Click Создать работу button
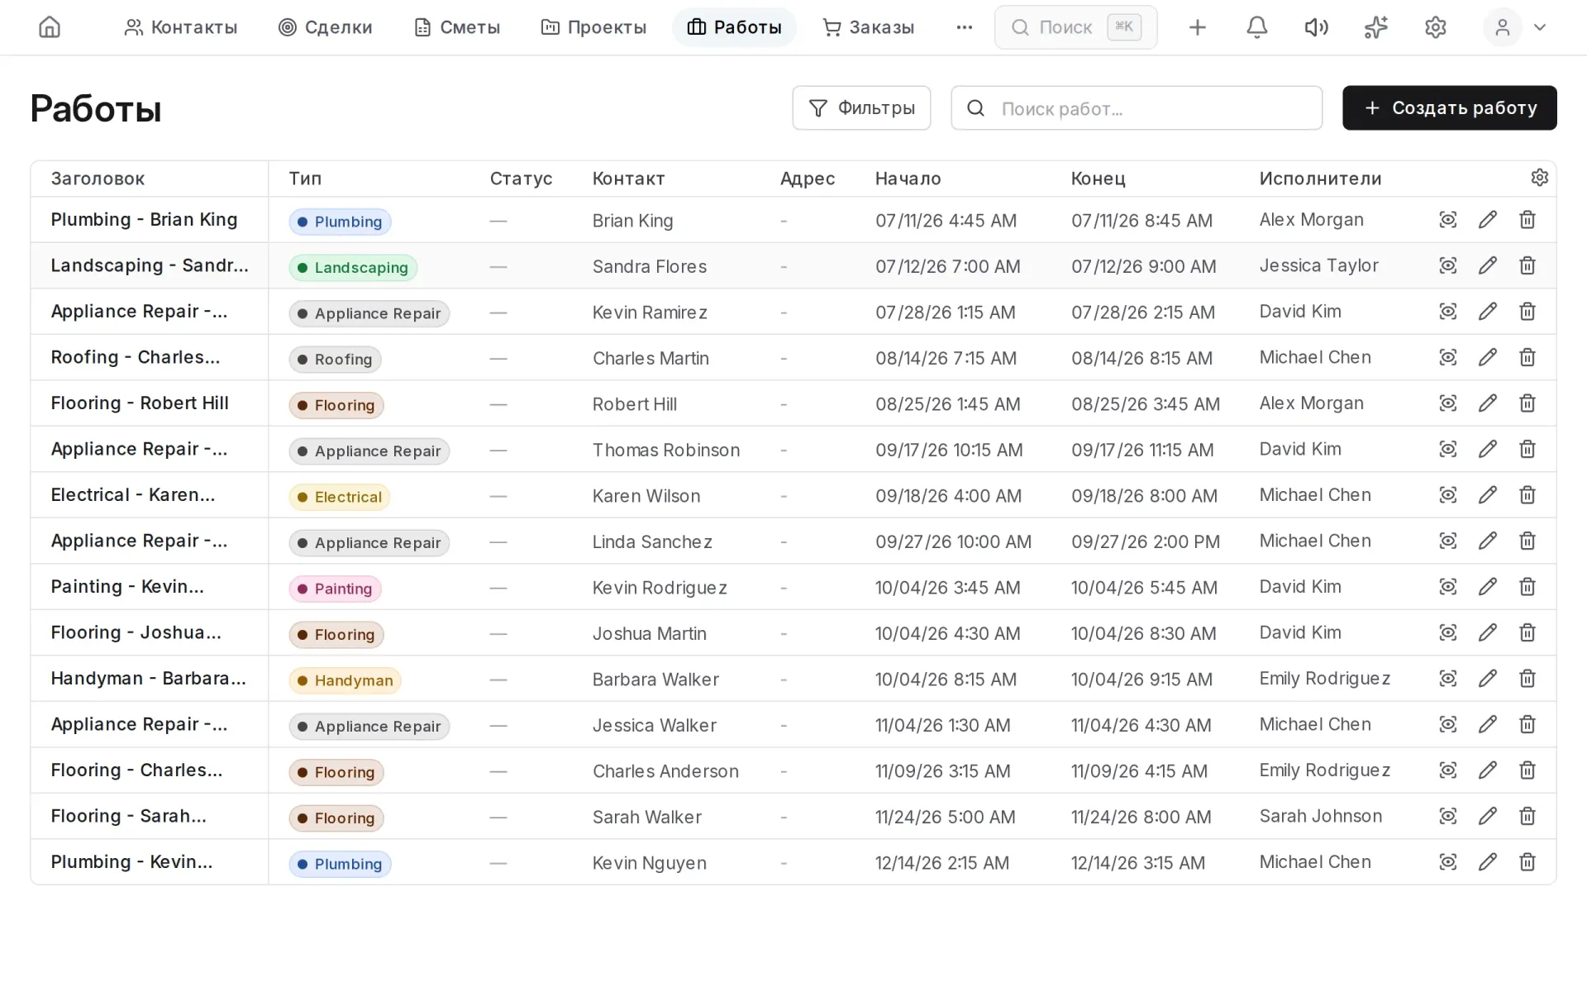The width and height of the screenshot is (1587, 992). [x=1449, y=108]
